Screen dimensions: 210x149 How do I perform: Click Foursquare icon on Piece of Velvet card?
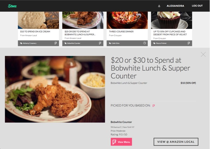coord(189,43)
